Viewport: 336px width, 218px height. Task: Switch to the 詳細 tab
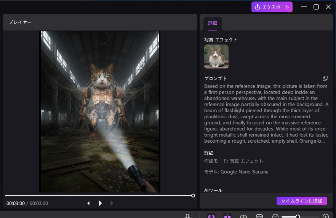[212, 23]
